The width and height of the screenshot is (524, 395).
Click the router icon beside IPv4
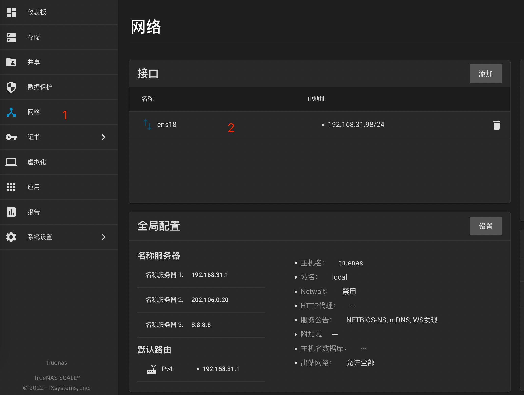click(151, 369)
